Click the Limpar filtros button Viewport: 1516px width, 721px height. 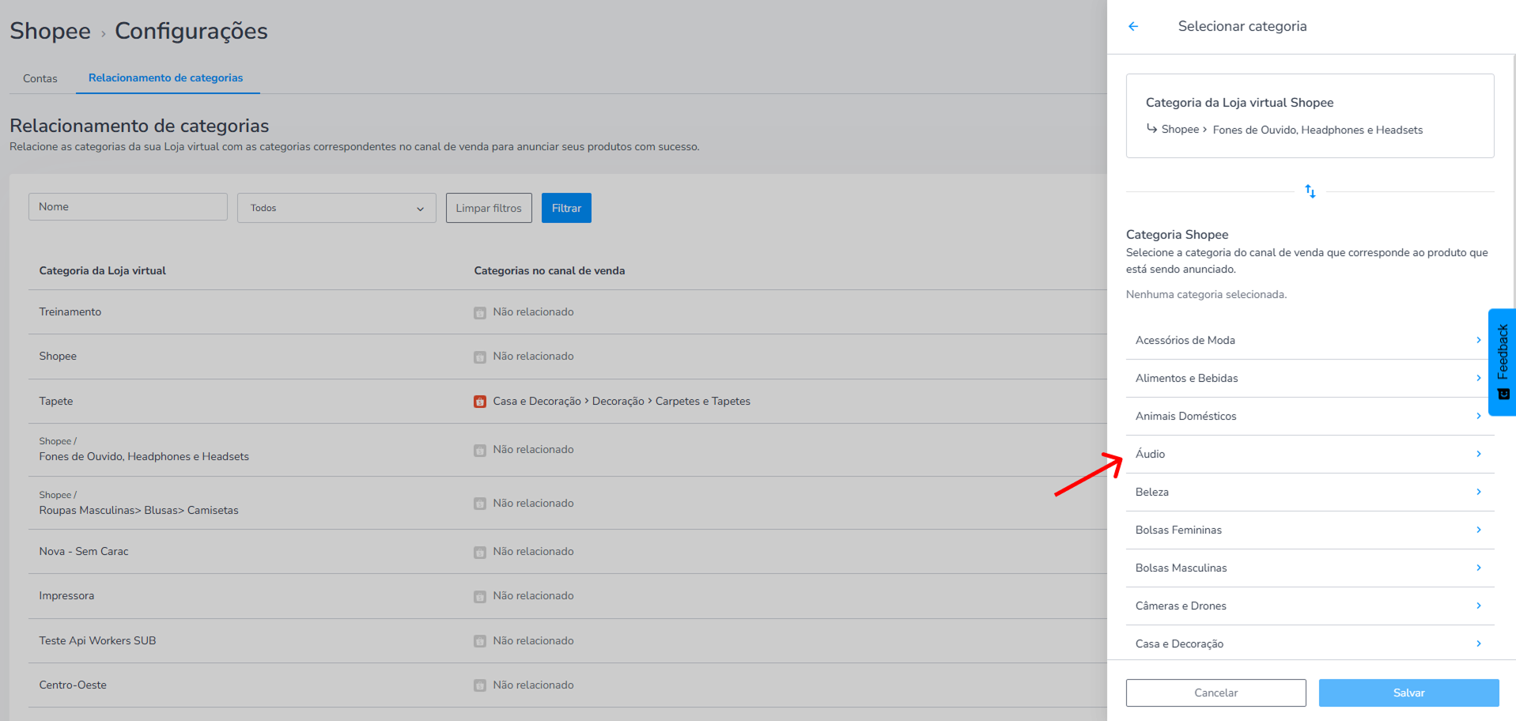pos(489,208)
